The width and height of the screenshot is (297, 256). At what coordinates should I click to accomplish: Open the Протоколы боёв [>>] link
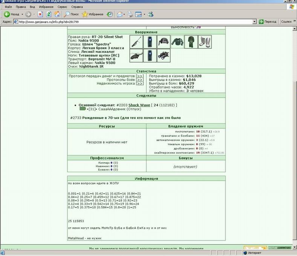140,80
